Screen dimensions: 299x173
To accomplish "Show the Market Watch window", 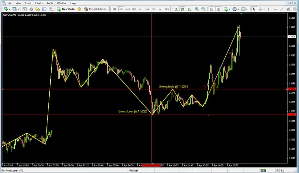I will tap(24, 9).
